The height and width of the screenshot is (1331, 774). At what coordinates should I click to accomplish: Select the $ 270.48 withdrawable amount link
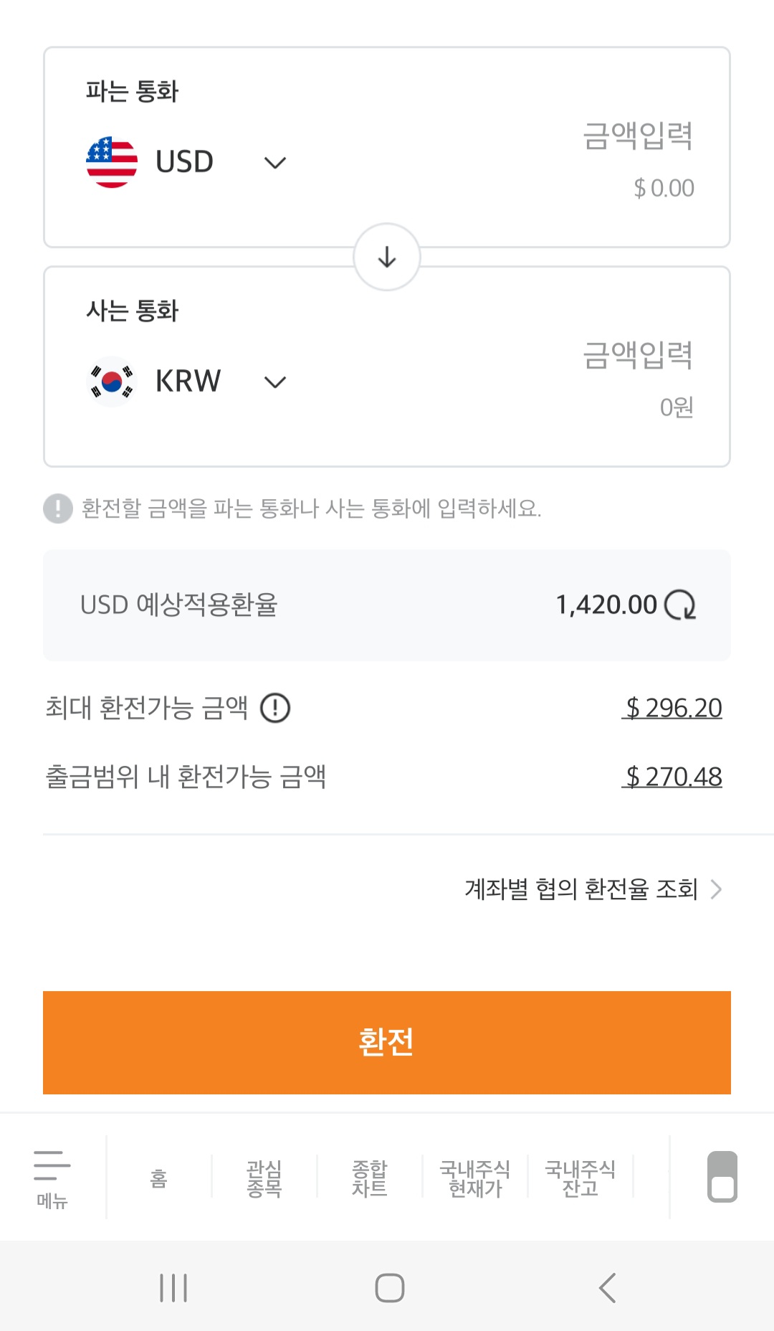pyautogui.click(x=672, y=777)
